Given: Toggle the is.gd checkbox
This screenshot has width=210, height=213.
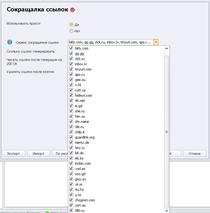Looking at the screenshot, I should tap(71, 106).
